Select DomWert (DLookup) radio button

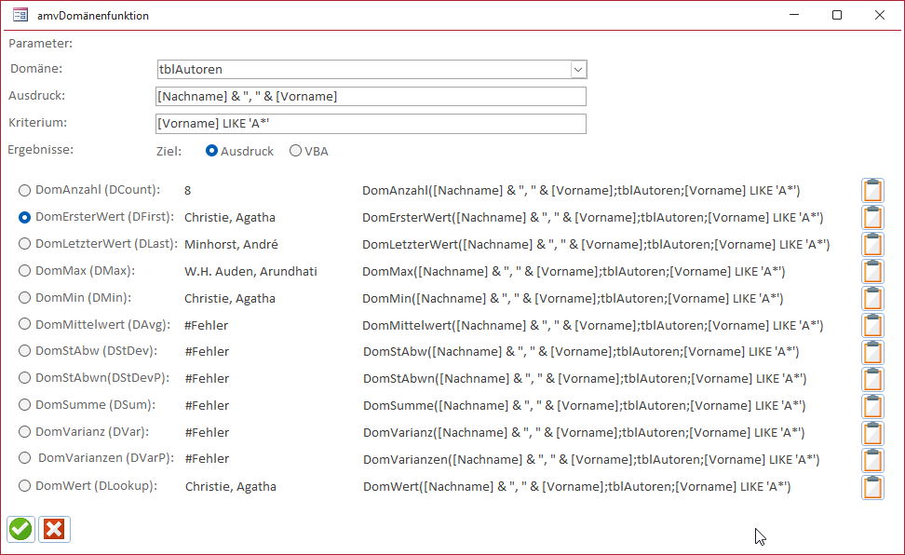[25, 486]
